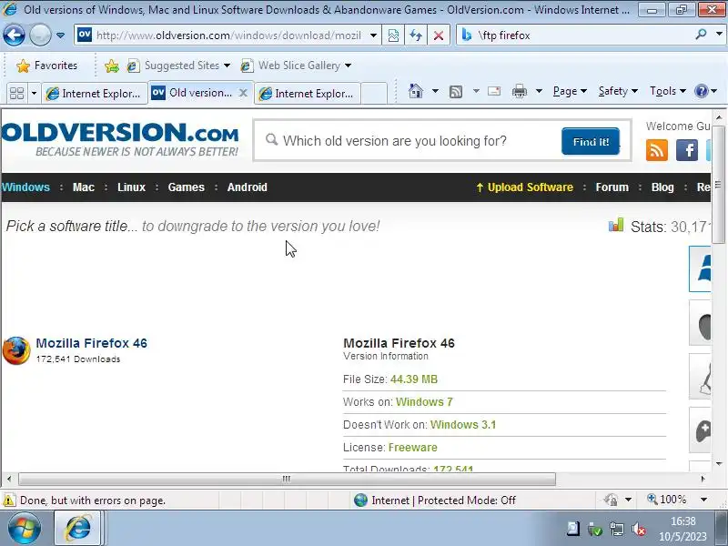The image size is (728, 546).
Task: Open a new blank tab
Action: pos(374,94)
